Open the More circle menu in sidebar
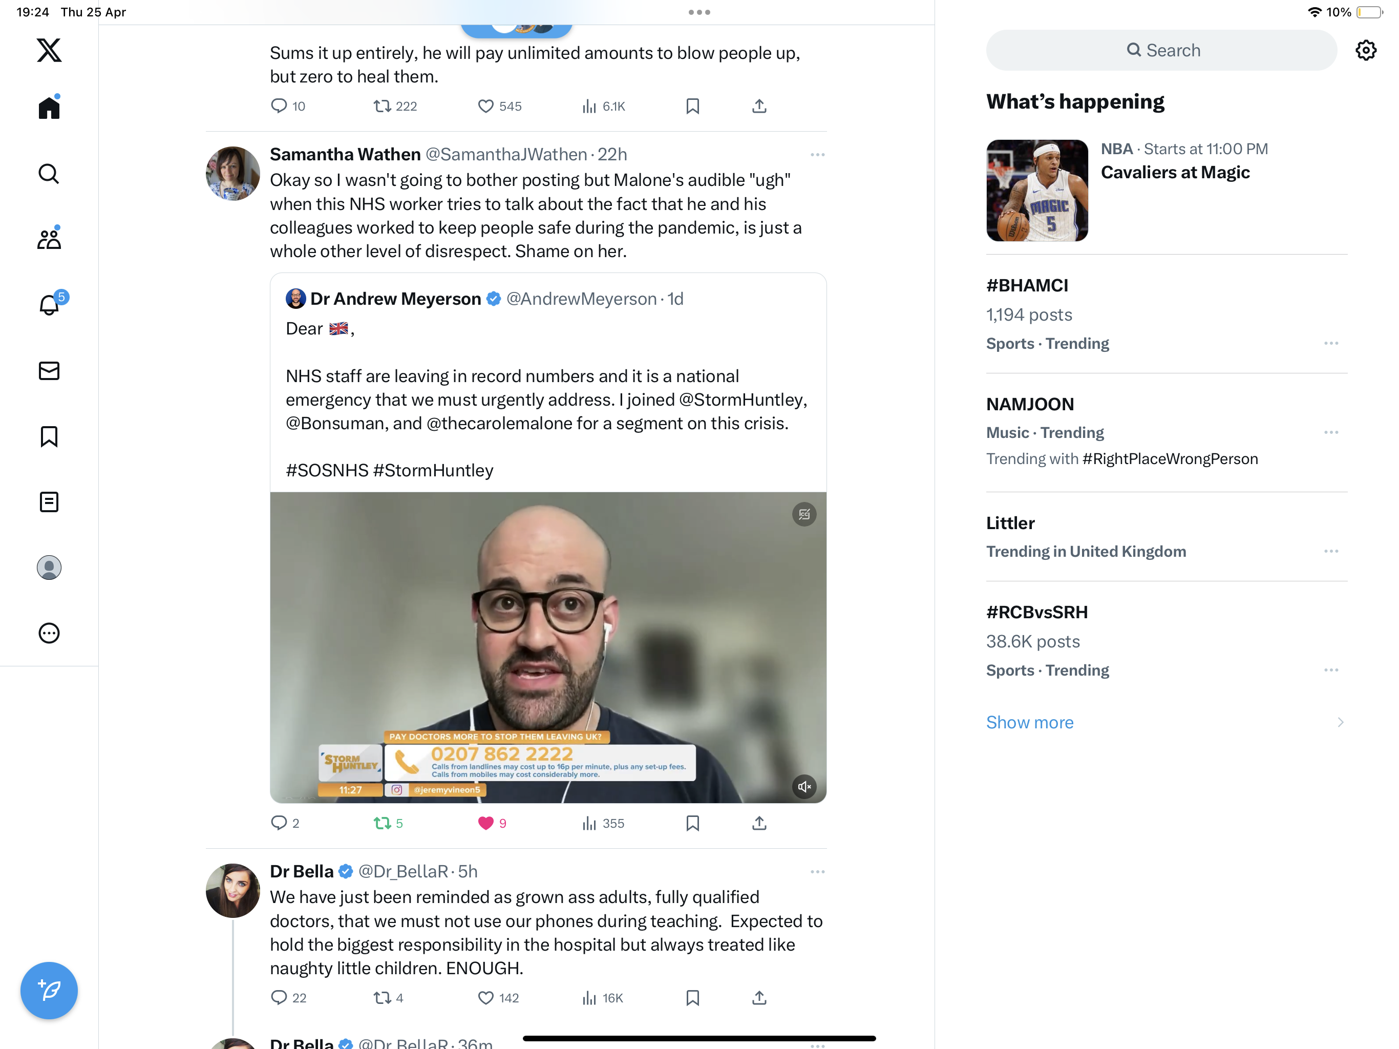1399x1049 pixels. 49,633
